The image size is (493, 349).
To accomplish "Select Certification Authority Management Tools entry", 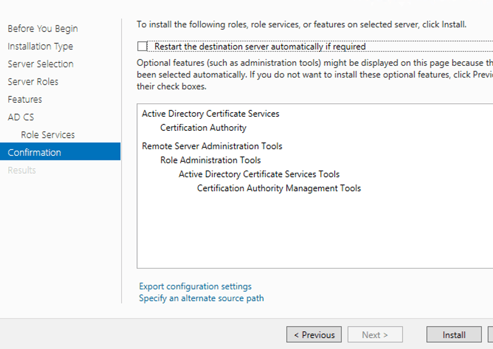I will click(x=279, y=188).
